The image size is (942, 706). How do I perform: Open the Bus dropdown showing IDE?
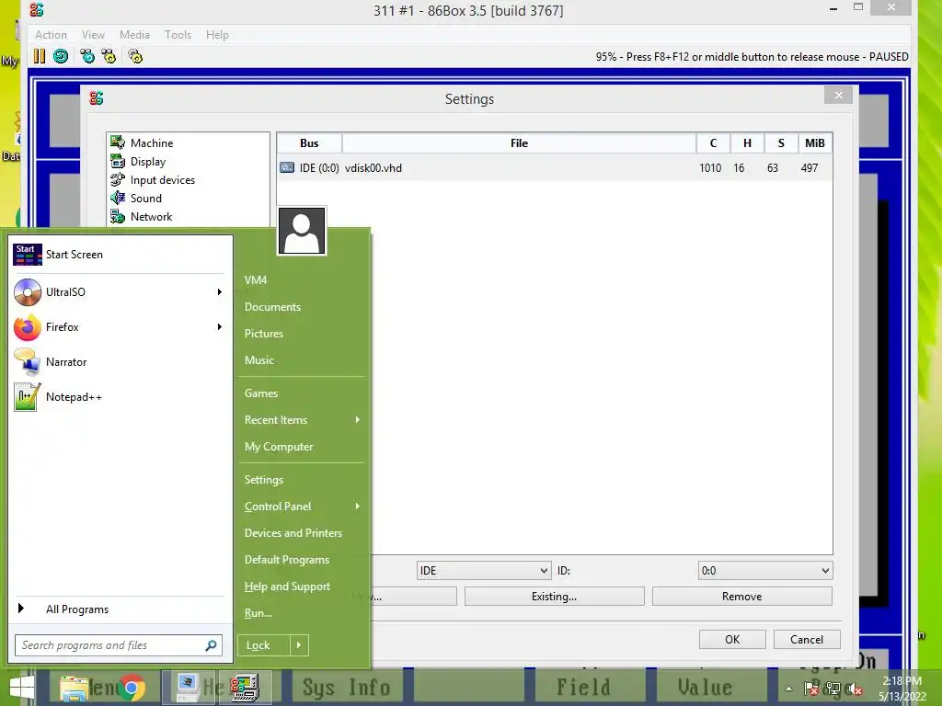(484, 570)
